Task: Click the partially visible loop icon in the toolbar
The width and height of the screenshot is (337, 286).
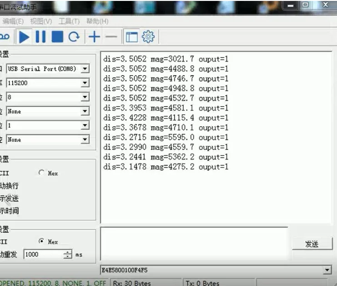Action: [x=5, y=36]
